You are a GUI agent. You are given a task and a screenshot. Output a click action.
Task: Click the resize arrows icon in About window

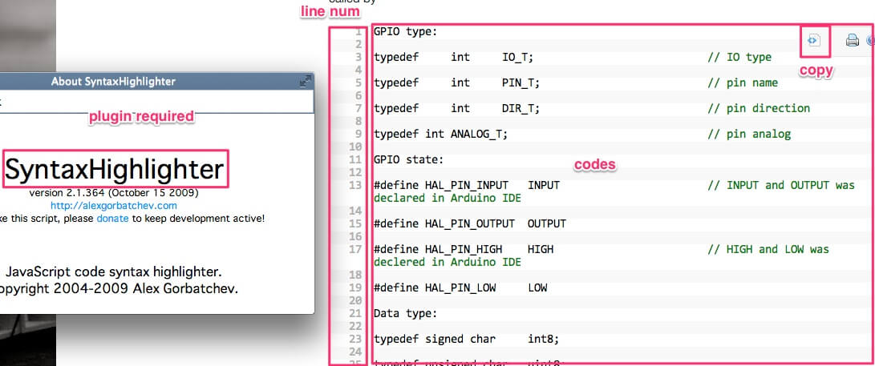click(x=306, y=81)
